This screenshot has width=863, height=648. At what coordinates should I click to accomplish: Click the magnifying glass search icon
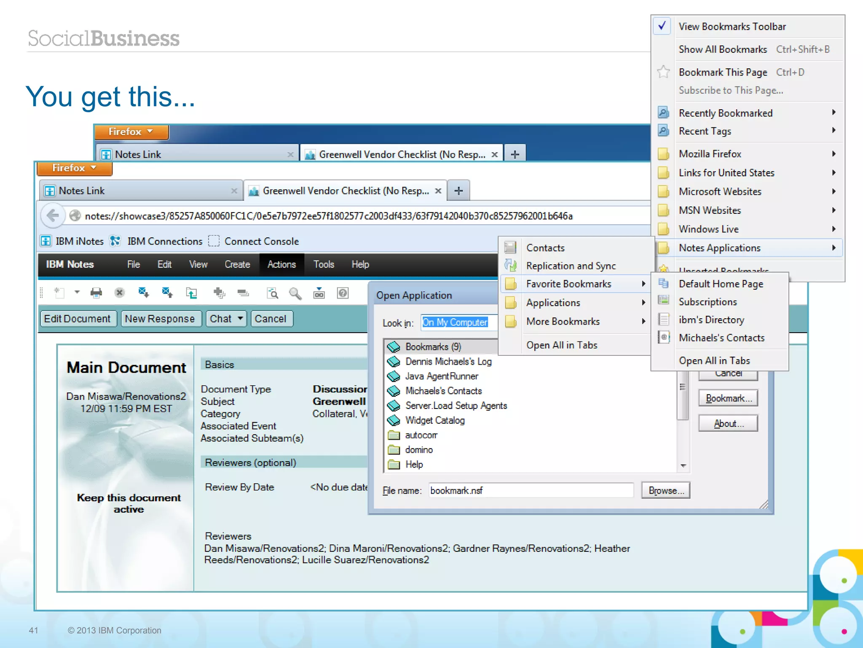click(295, 293)
